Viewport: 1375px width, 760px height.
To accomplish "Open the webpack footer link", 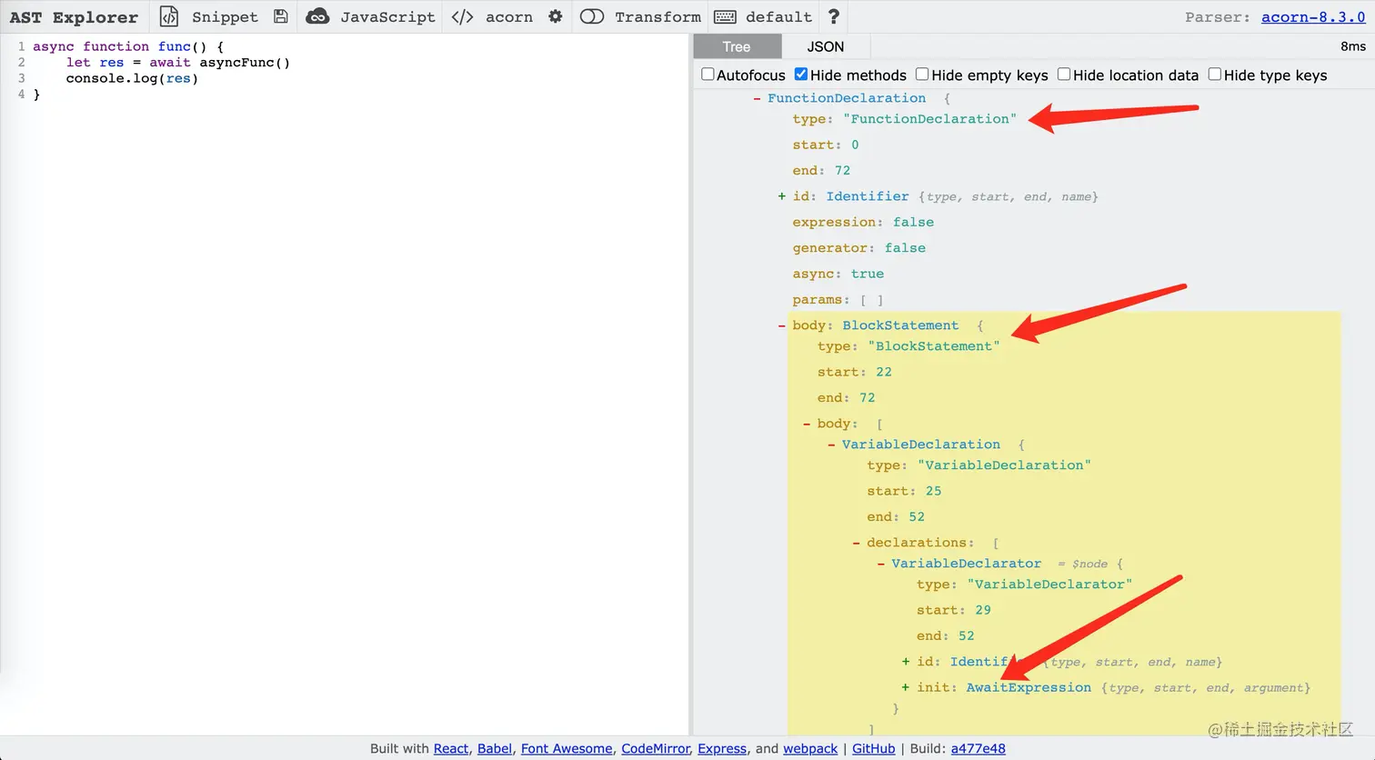I will (810, 748).
